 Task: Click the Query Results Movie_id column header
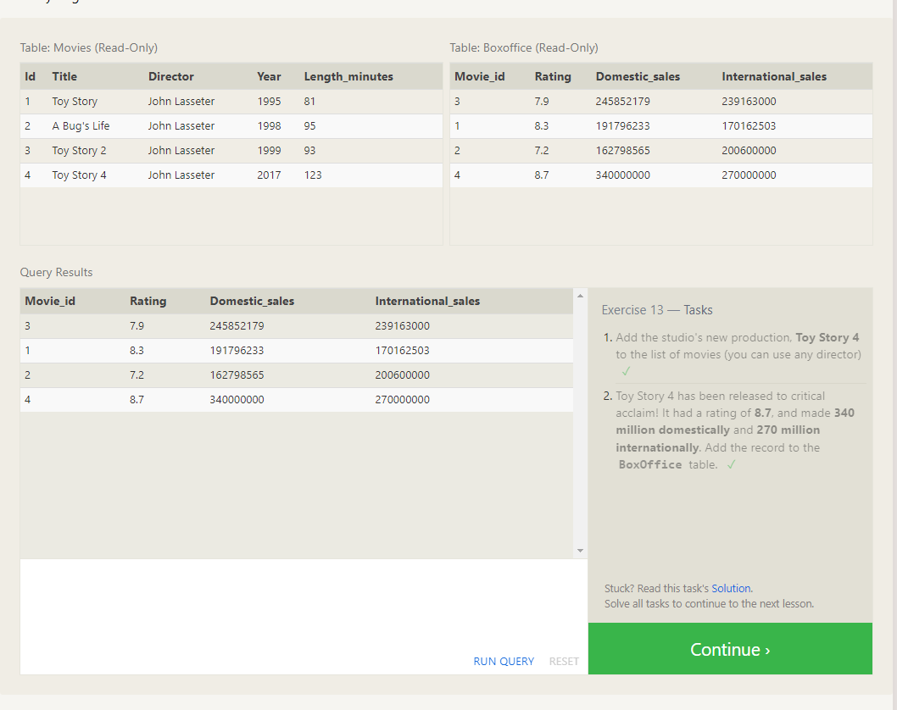pyautogui.click(x=50, y=302)
